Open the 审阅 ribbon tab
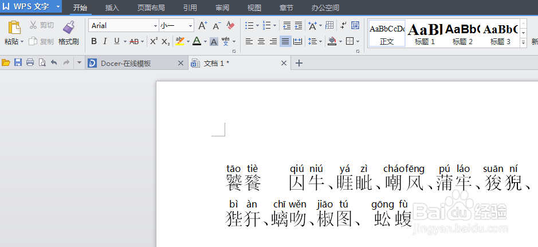 [x=222, y=7]
